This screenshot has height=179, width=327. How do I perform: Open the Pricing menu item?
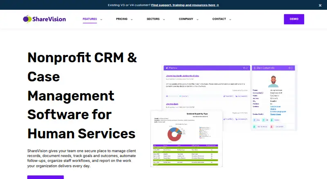(x=121, y=19)
